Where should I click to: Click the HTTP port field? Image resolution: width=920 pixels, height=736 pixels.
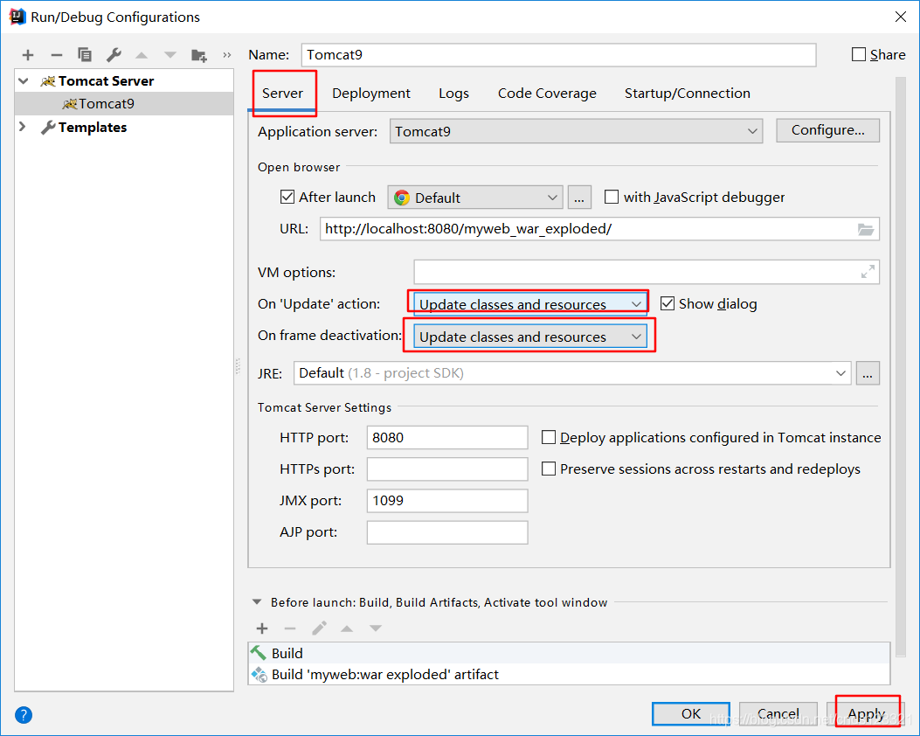(x=447, y=437)
